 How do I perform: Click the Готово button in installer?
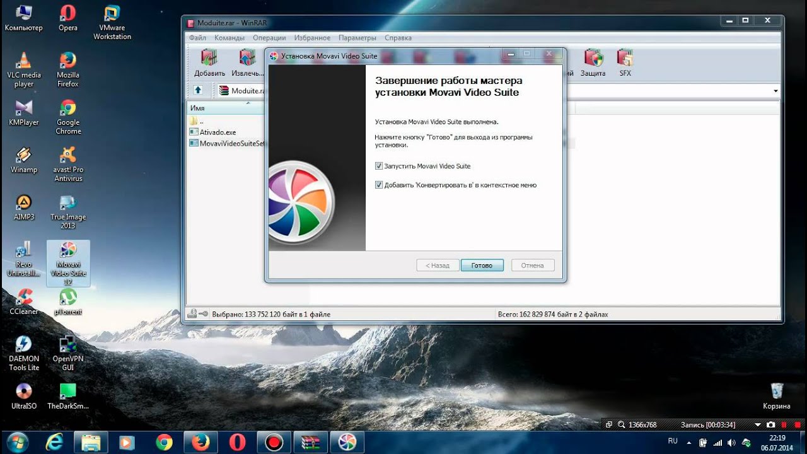[x=482, y=265]
